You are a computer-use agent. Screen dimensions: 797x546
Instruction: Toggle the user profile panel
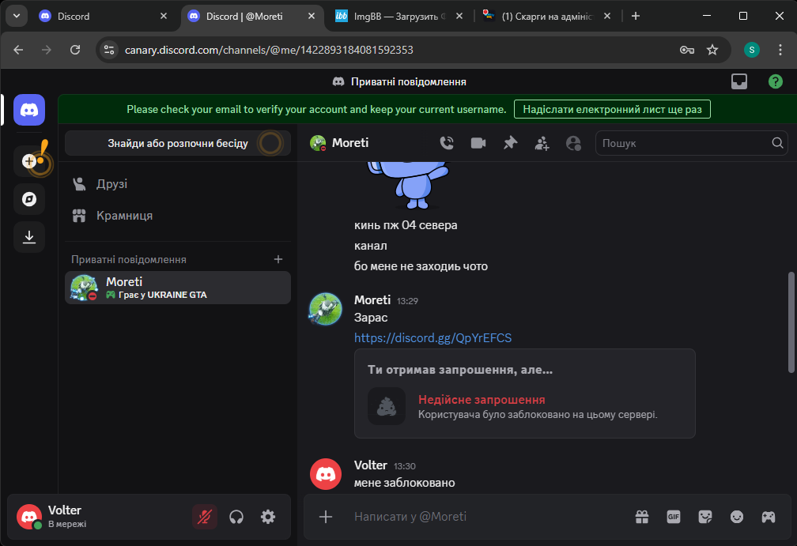pos(573,143)
